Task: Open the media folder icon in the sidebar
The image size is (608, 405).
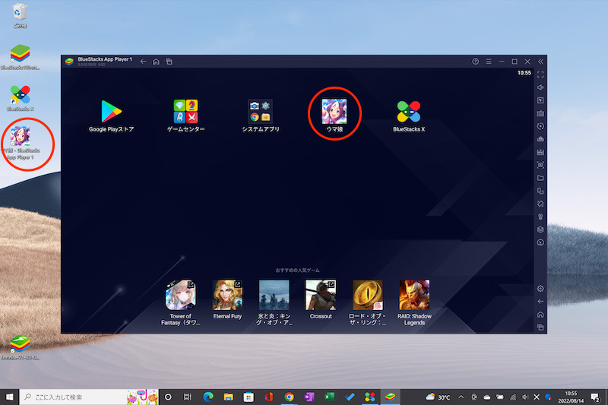Action: point(540,178)
